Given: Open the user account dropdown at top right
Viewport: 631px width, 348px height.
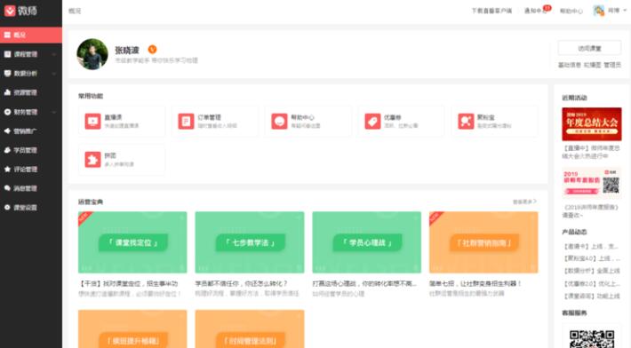Looking at the screenshot, I should 610,11.
